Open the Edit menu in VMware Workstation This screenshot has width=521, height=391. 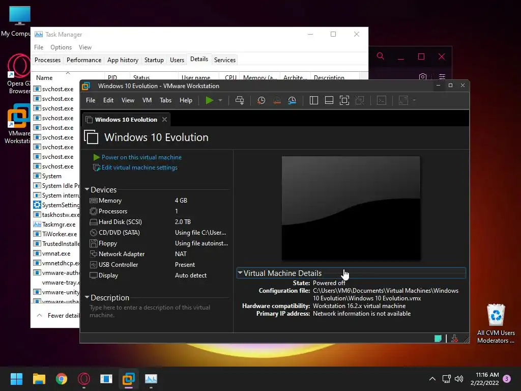pyautogui.click(x=108, y=100)
